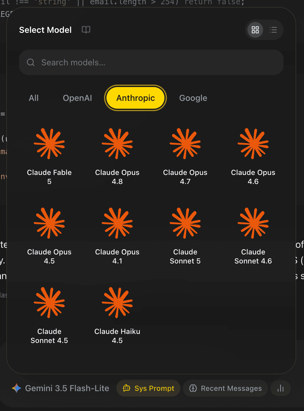Switch to list view layout
The width and height of the screenshot is (304, 411).
(x=273, y=30)
